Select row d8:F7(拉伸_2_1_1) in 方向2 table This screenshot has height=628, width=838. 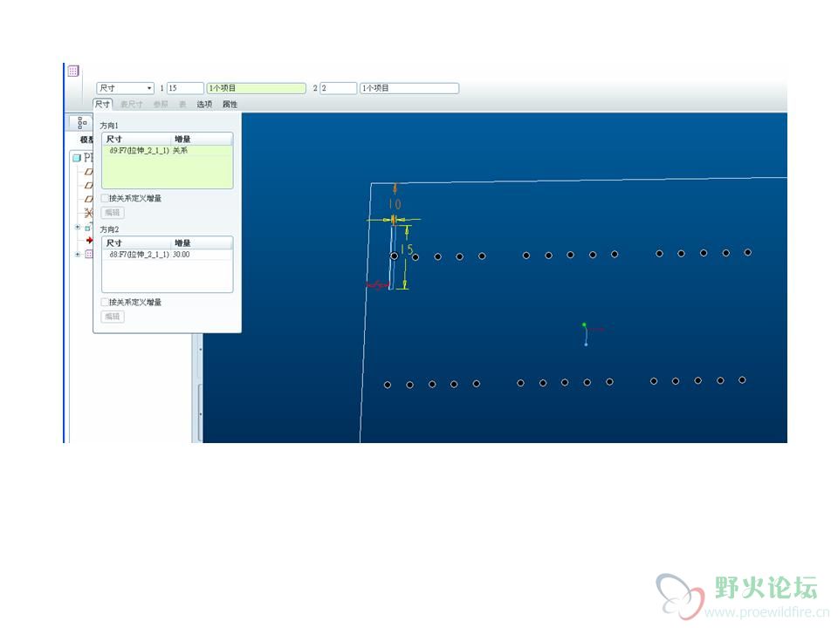click(168, 255)
